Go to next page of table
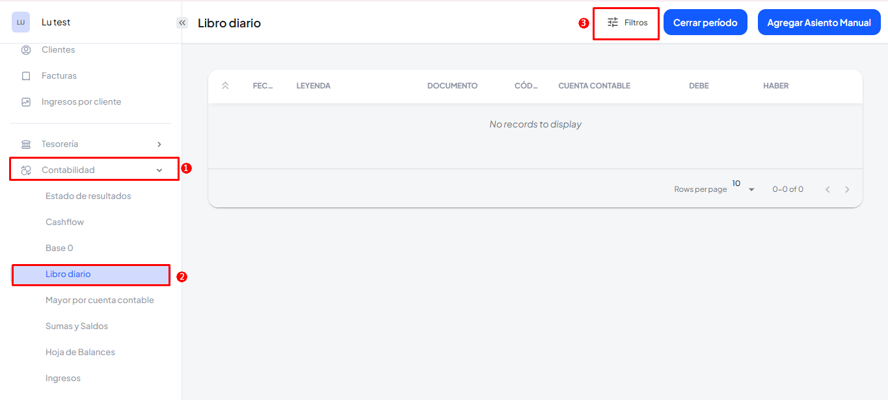 tap(847, 189)
